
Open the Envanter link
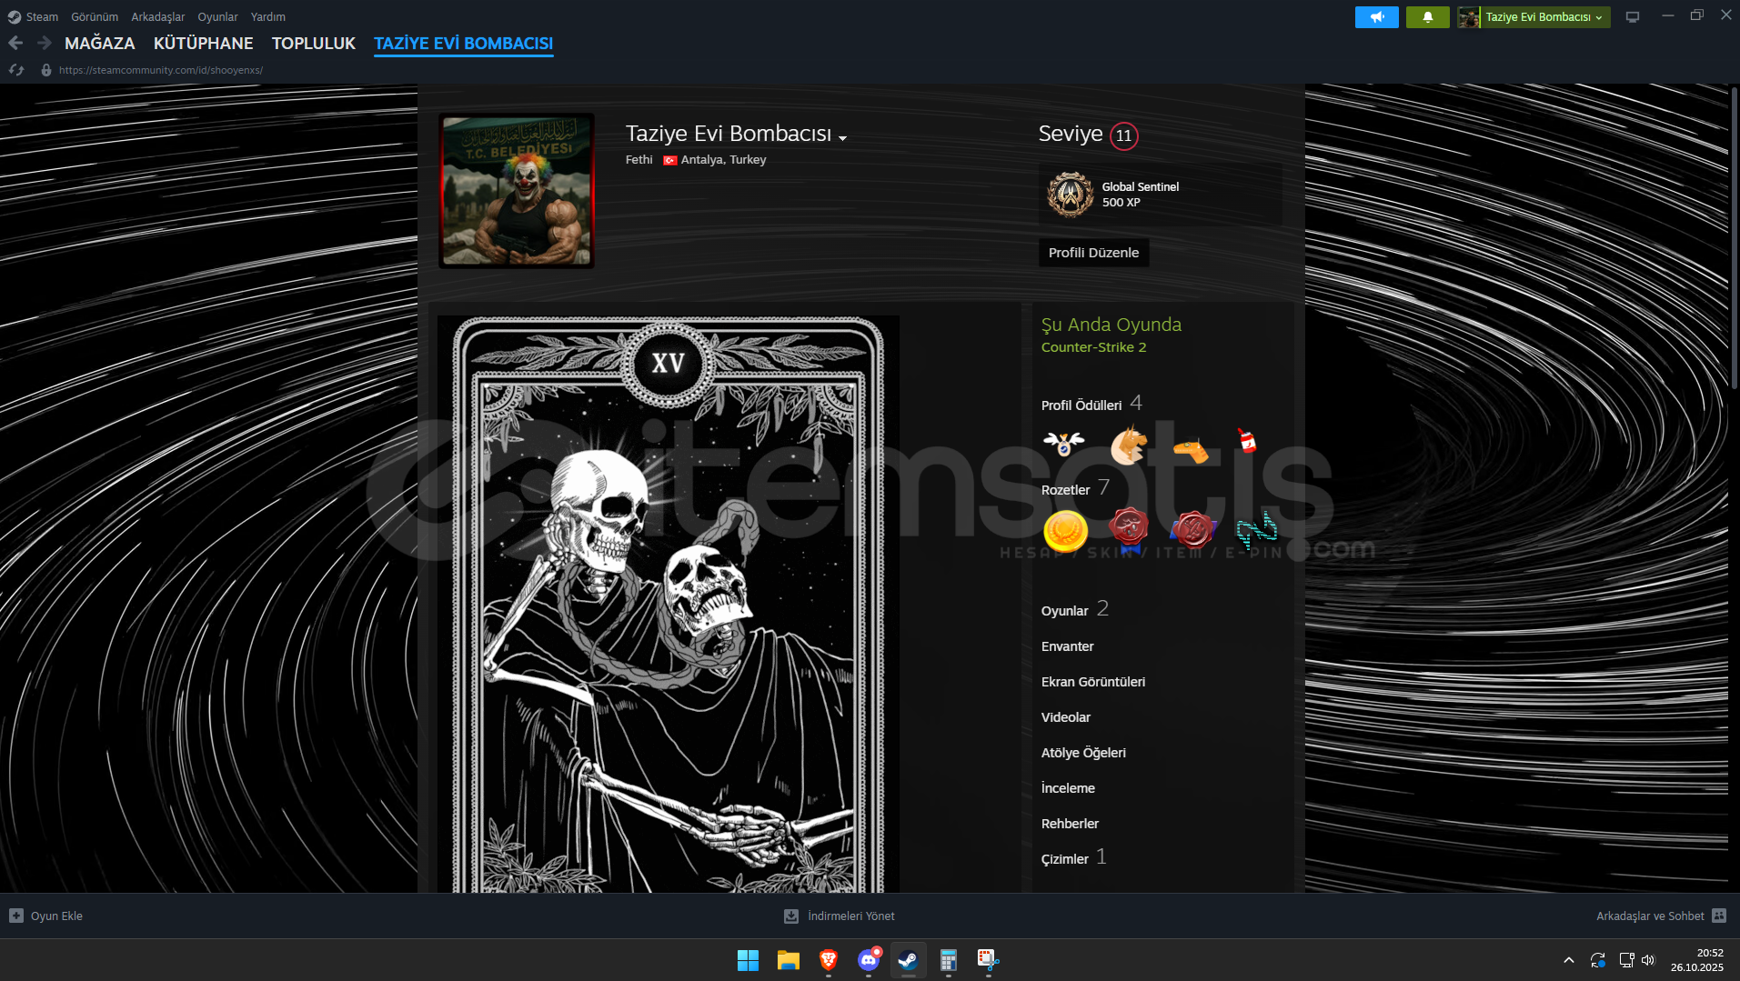tap(1068, 646)
